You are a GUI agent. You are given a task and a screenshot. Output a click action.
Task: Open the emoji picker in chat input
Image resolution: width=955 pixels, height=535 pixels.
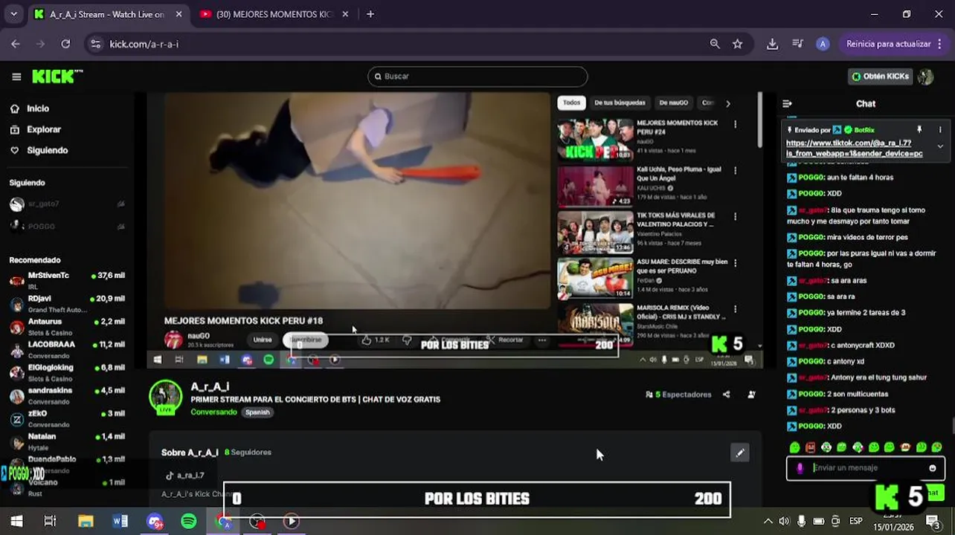pos(933,468)
